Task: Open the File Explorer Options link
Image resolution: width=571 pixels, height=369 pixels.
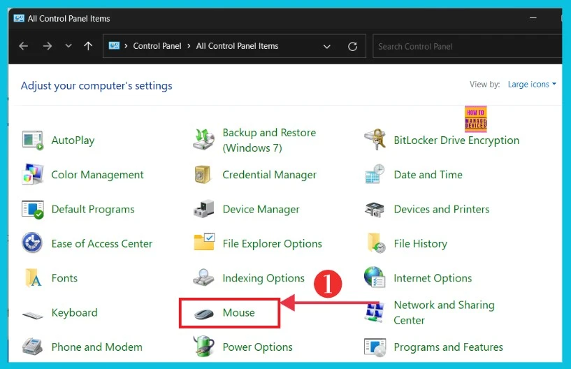Action: (273, 244)
